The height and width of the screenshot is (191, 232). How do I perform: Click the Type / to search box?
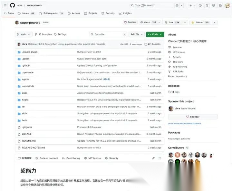151,5
